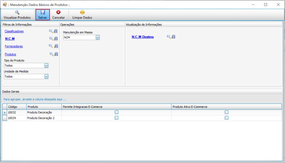Screen dimensions: 285x163
Task: Click the Produto Decoração 2 cell
Action: click(44, 118)
